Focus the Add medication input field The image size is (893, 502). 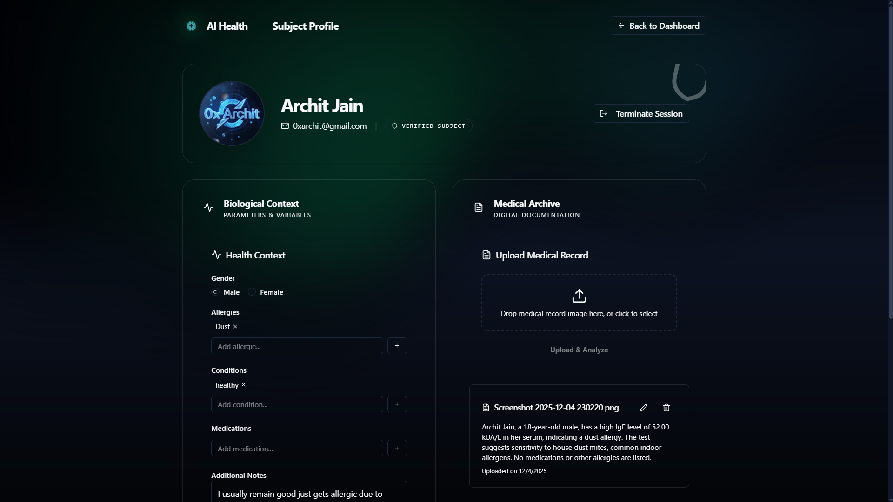click(297, 449)
